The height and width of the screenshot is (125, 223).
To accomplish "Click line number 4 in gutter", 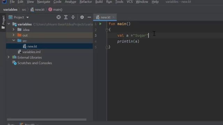I will pyautogui.click(x=95, y=41).
